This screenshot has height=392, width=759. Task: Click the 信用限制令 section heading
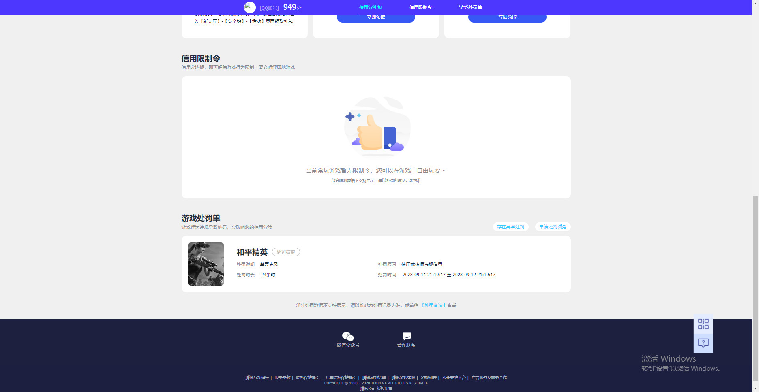coord(201,59)
